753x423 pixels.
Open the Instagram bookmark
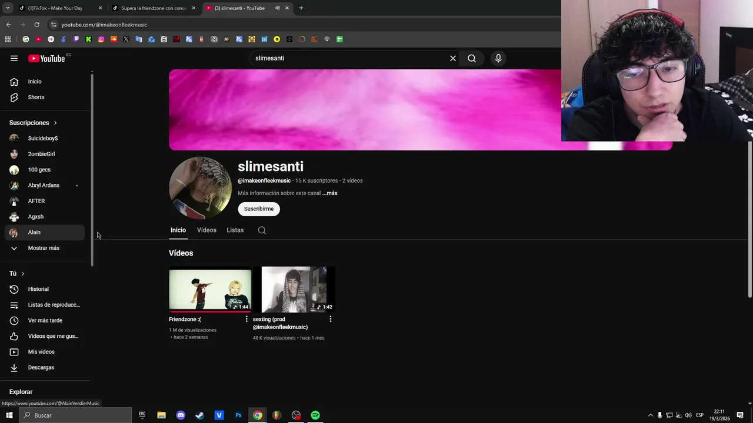(101, 39)
